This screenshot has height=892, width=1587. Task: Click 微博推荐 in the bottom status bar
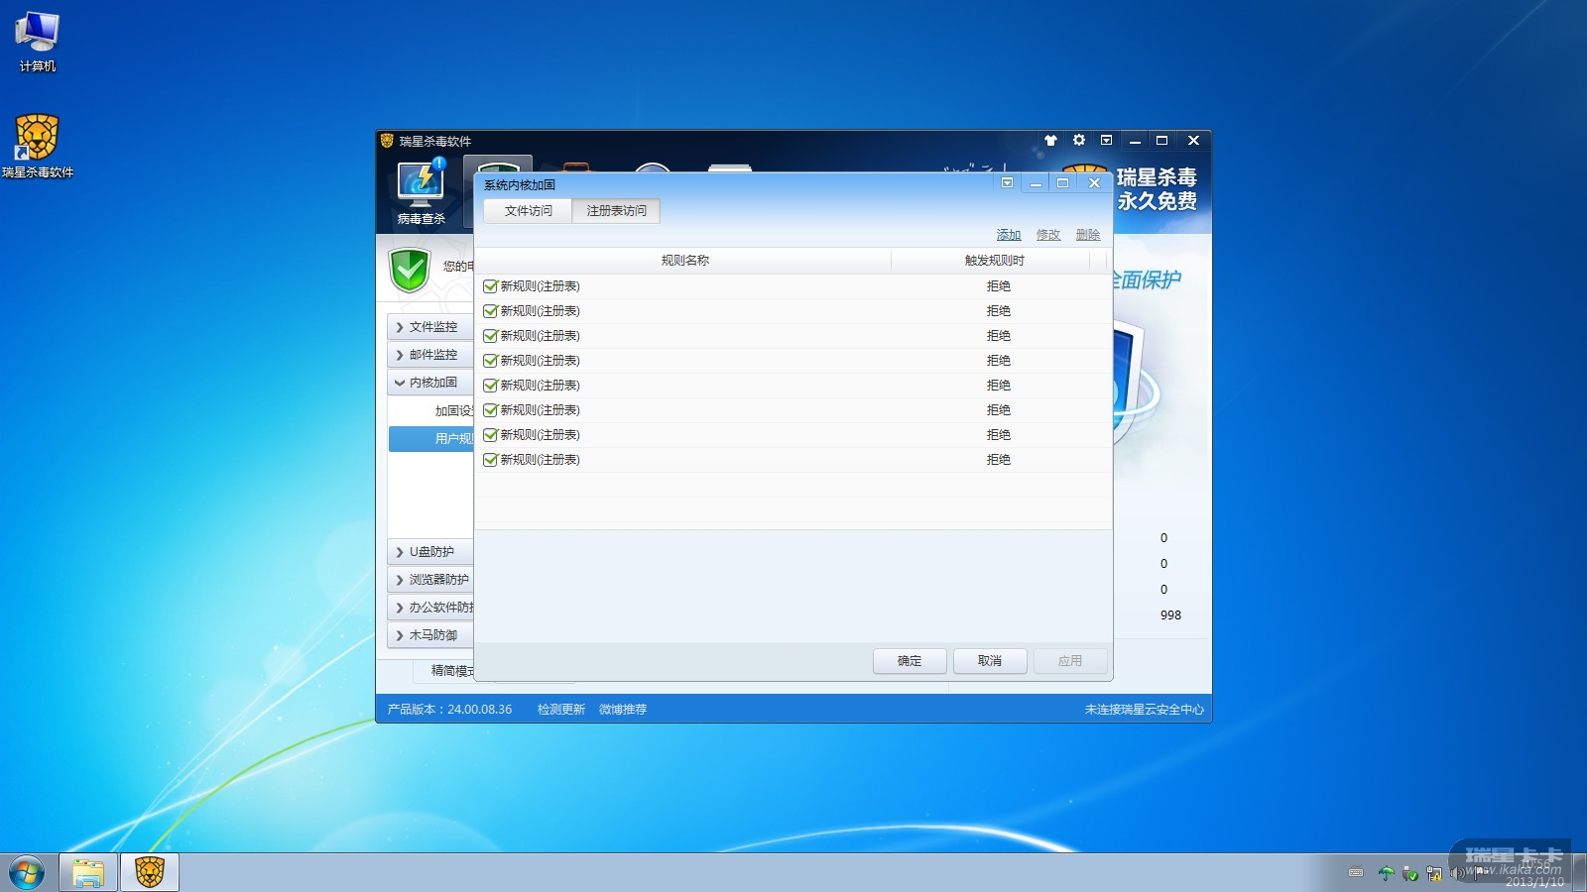pyautogui.click(x=623, y=710)
